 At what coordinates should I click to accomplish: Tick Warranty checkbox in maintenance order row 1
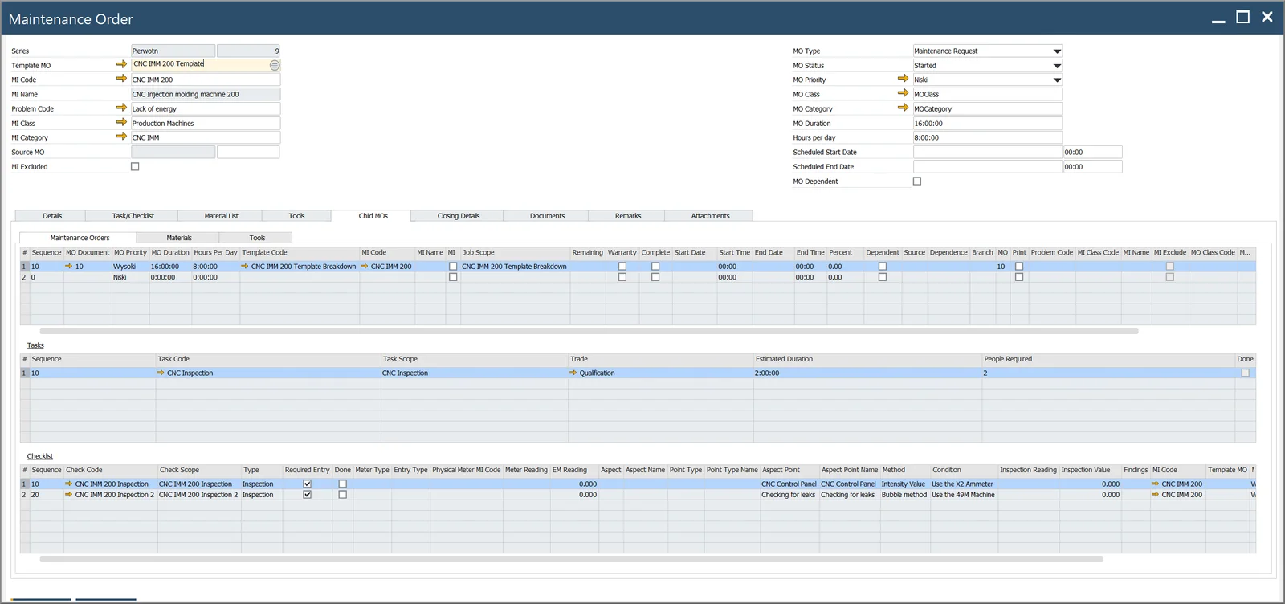pos(622,267)
